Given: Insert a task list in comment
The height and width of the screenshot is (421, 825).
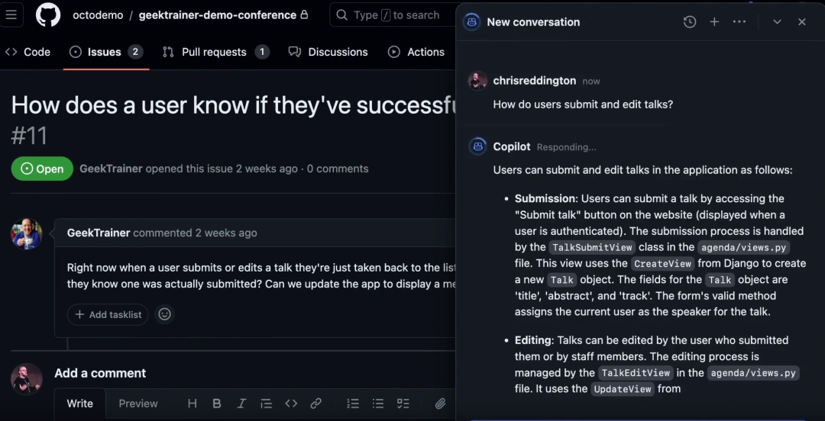Looking at the screenshot, I should pyautogui.click(x=403, y=403).
